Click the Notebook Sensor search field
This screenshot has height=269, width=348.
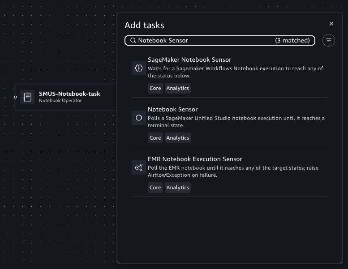pos(220,40)
